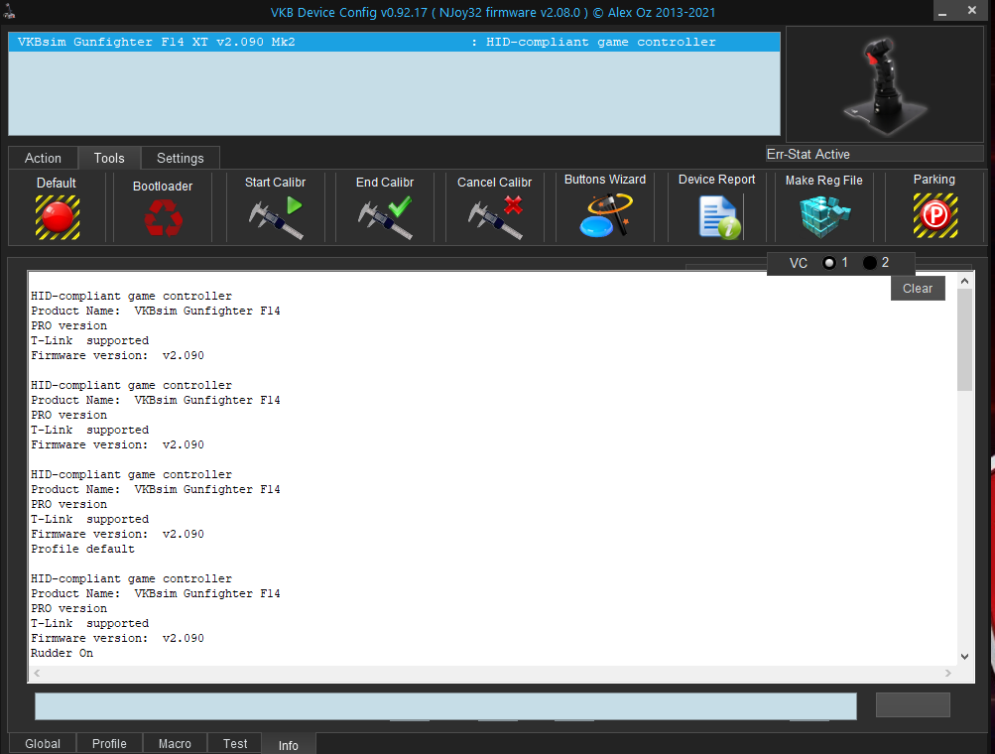Activate the Parking icon

934,216
